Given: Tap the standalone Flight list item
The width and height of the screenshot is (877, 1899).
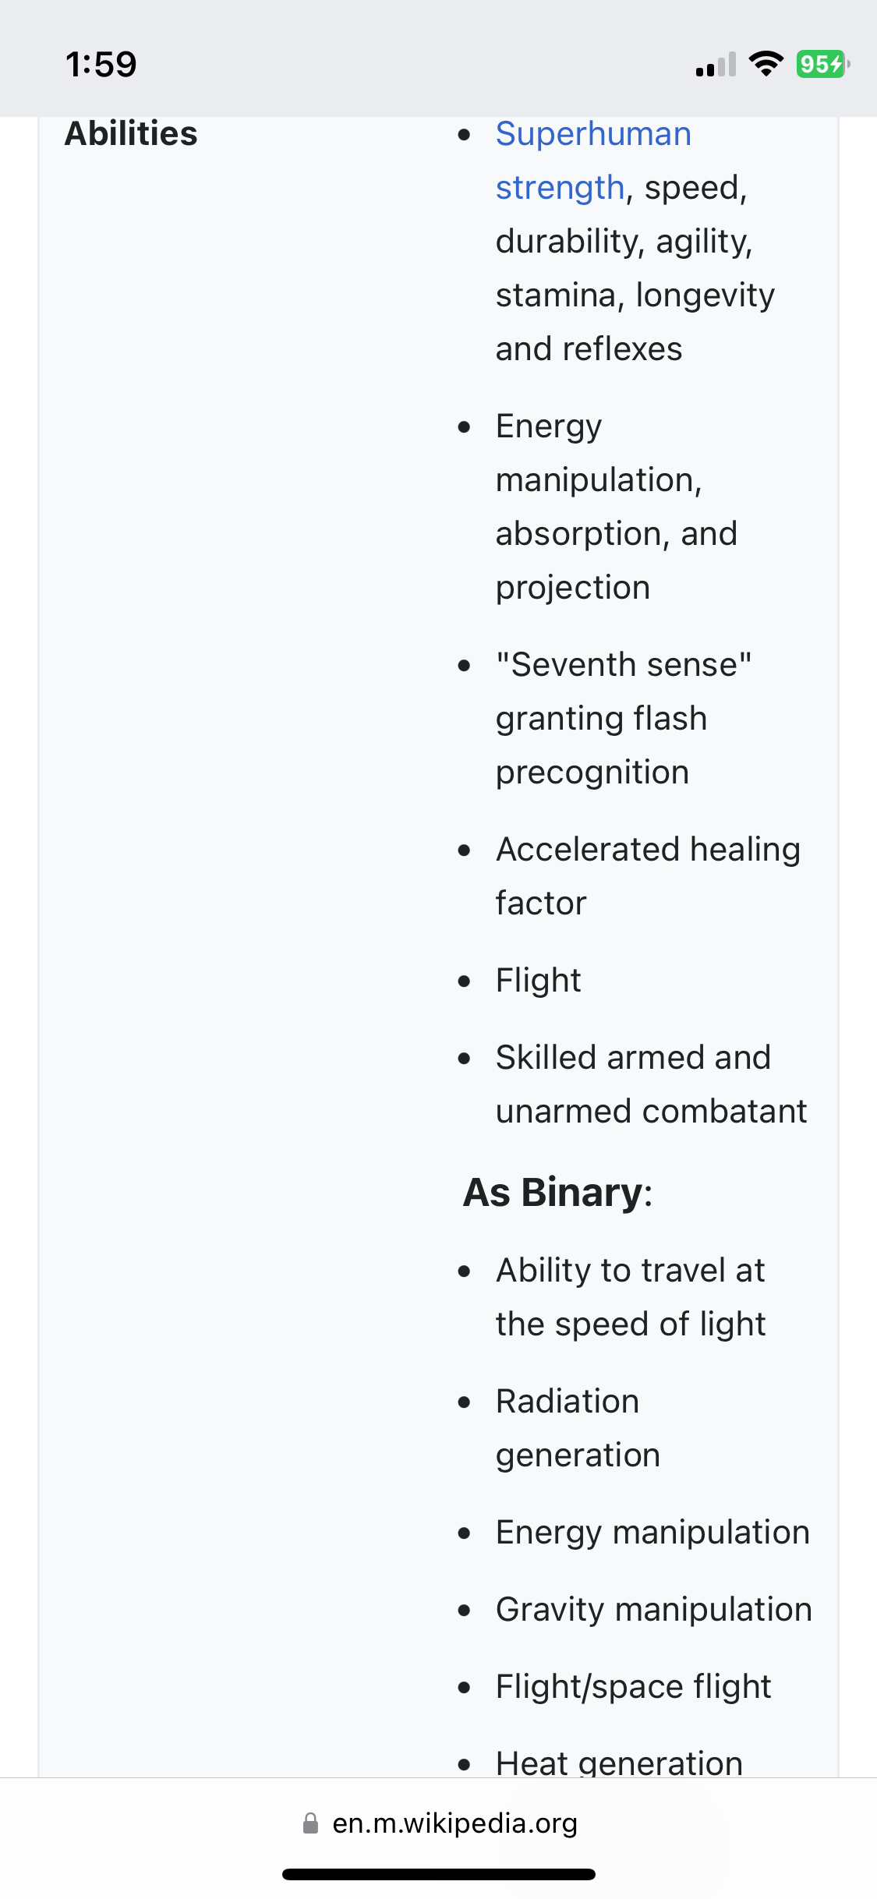Looking at the screenshot, I should 539,981.
